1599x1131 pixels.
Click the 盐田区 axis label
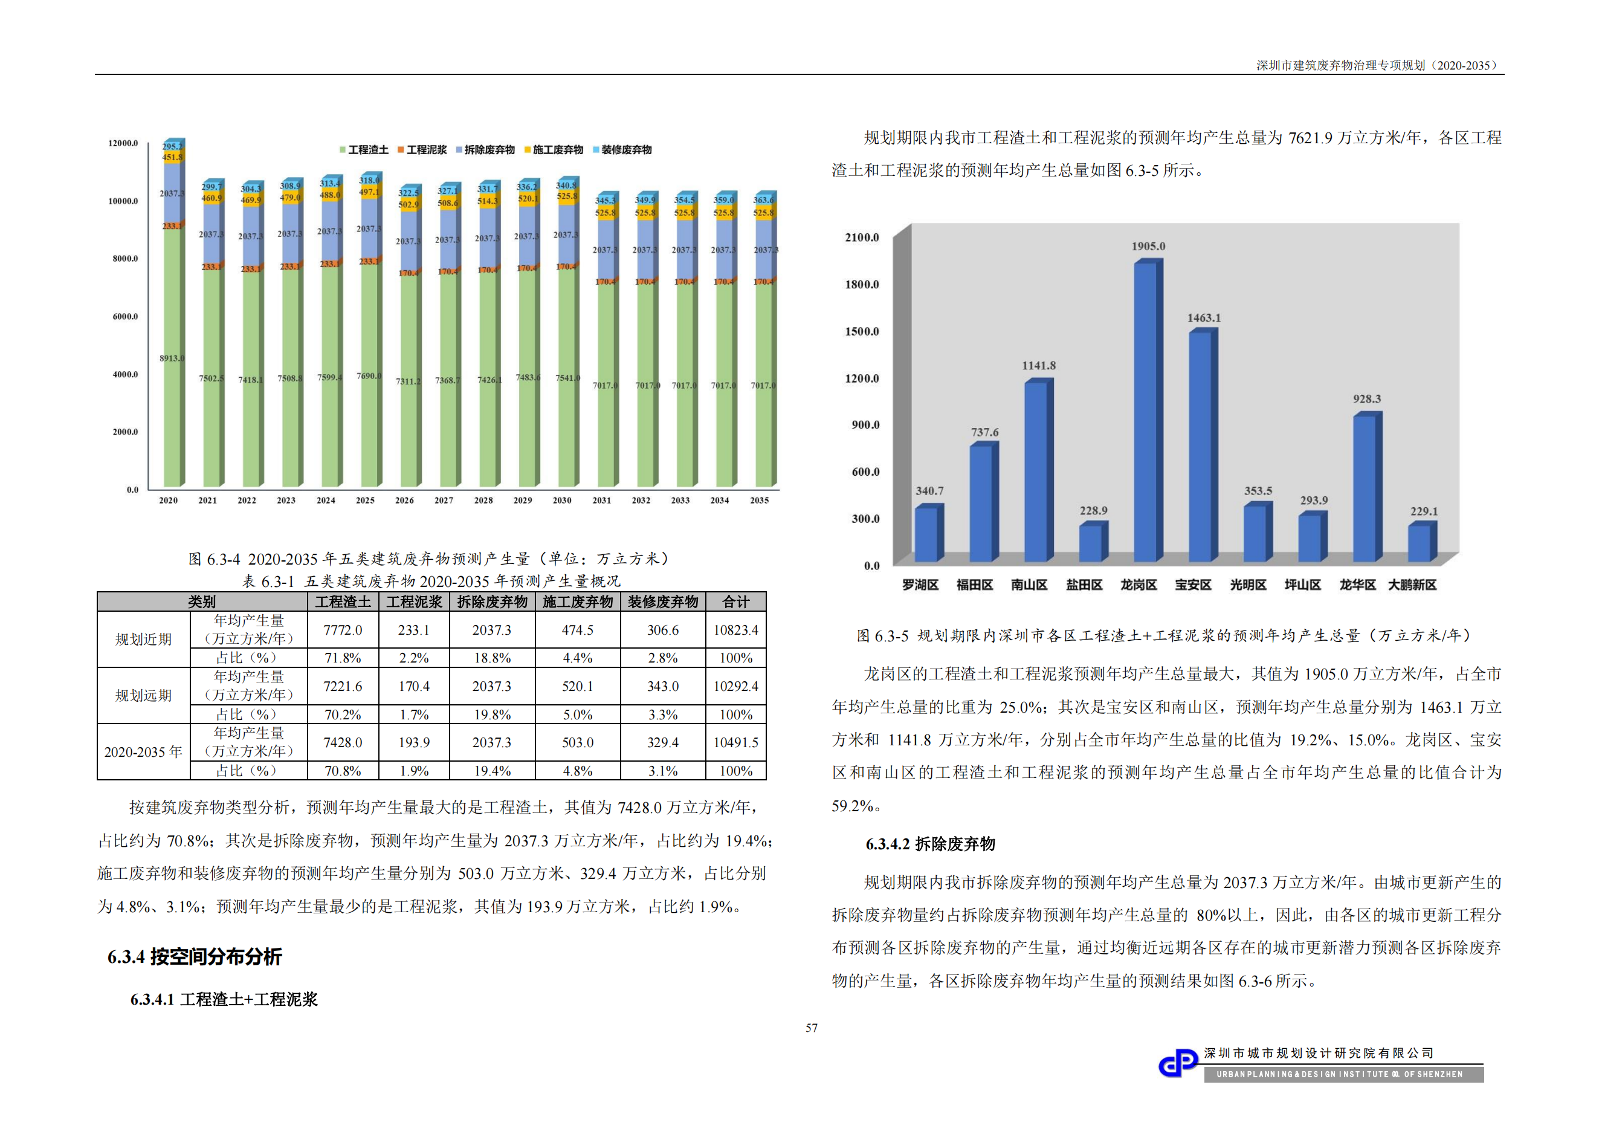pos(1084,585)
